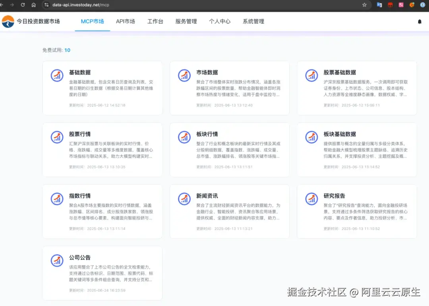Click the bookmark star in the address bar
The image size is (429, 306).
[364, 5]
